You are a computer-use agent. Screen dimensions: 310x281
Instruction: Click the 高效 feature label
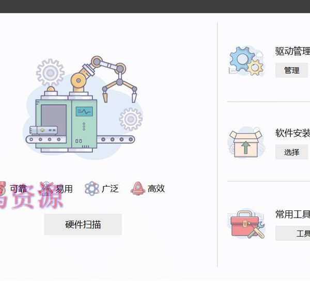click(156, 189)
